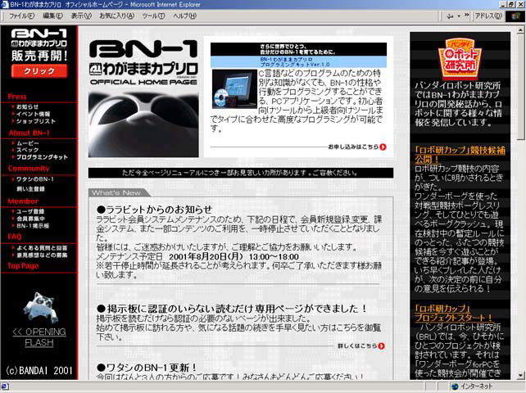Open the お知らせ sidebar link

tap(28, 106)
